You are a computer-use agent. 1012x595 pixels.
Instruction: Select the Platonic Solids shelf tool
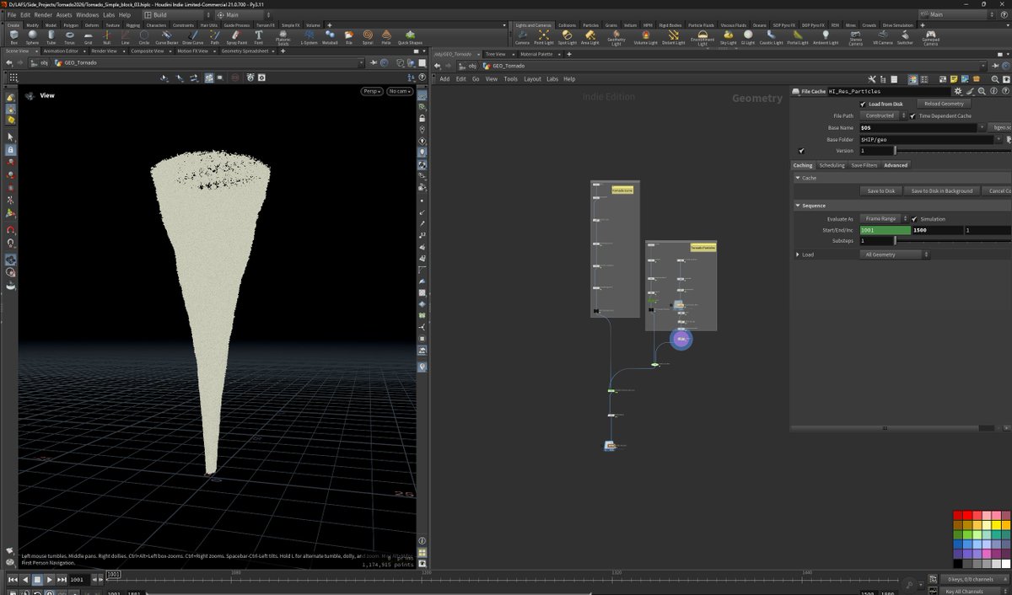[x=283, y=37]
